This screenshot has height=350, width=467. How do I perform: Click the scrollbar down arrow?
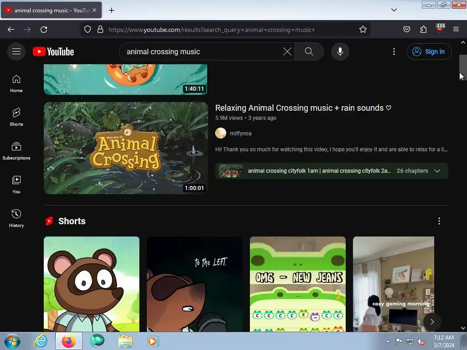463,328
